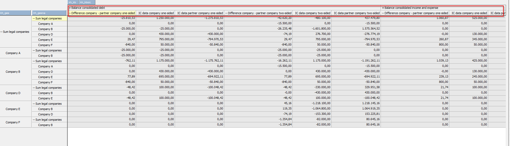Select partner Company A under Company B group

(49, 66)
